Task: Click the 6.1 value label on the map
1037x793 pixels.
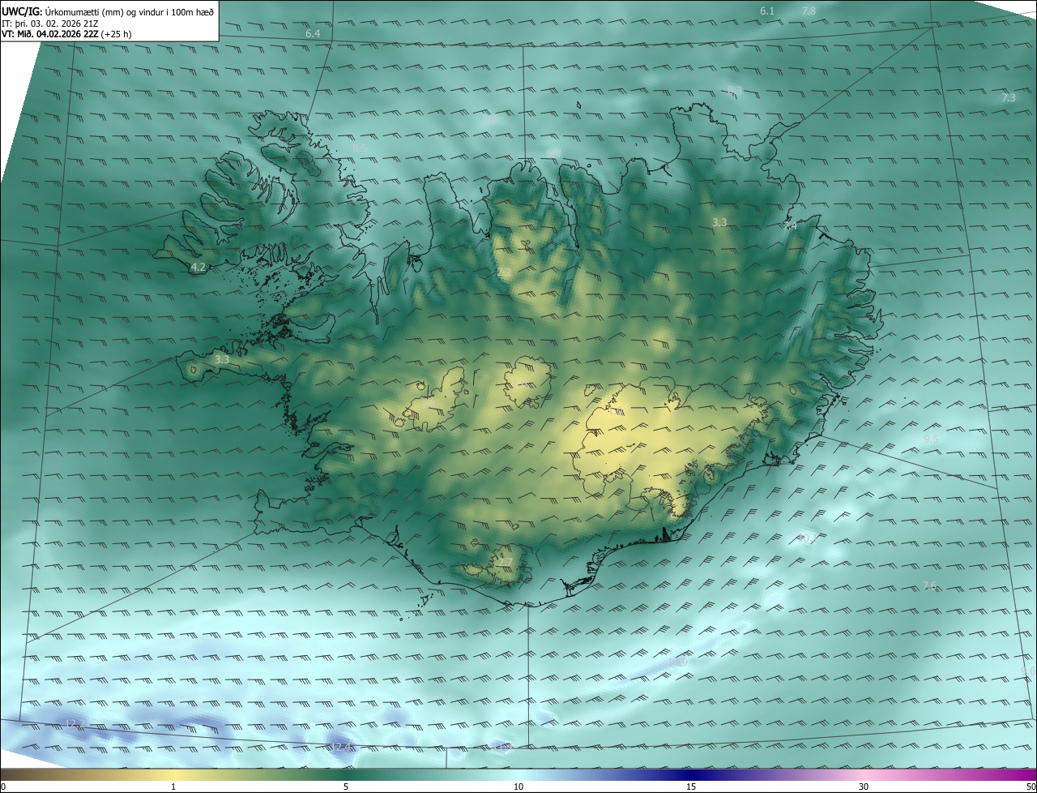Action: point(767,11)
